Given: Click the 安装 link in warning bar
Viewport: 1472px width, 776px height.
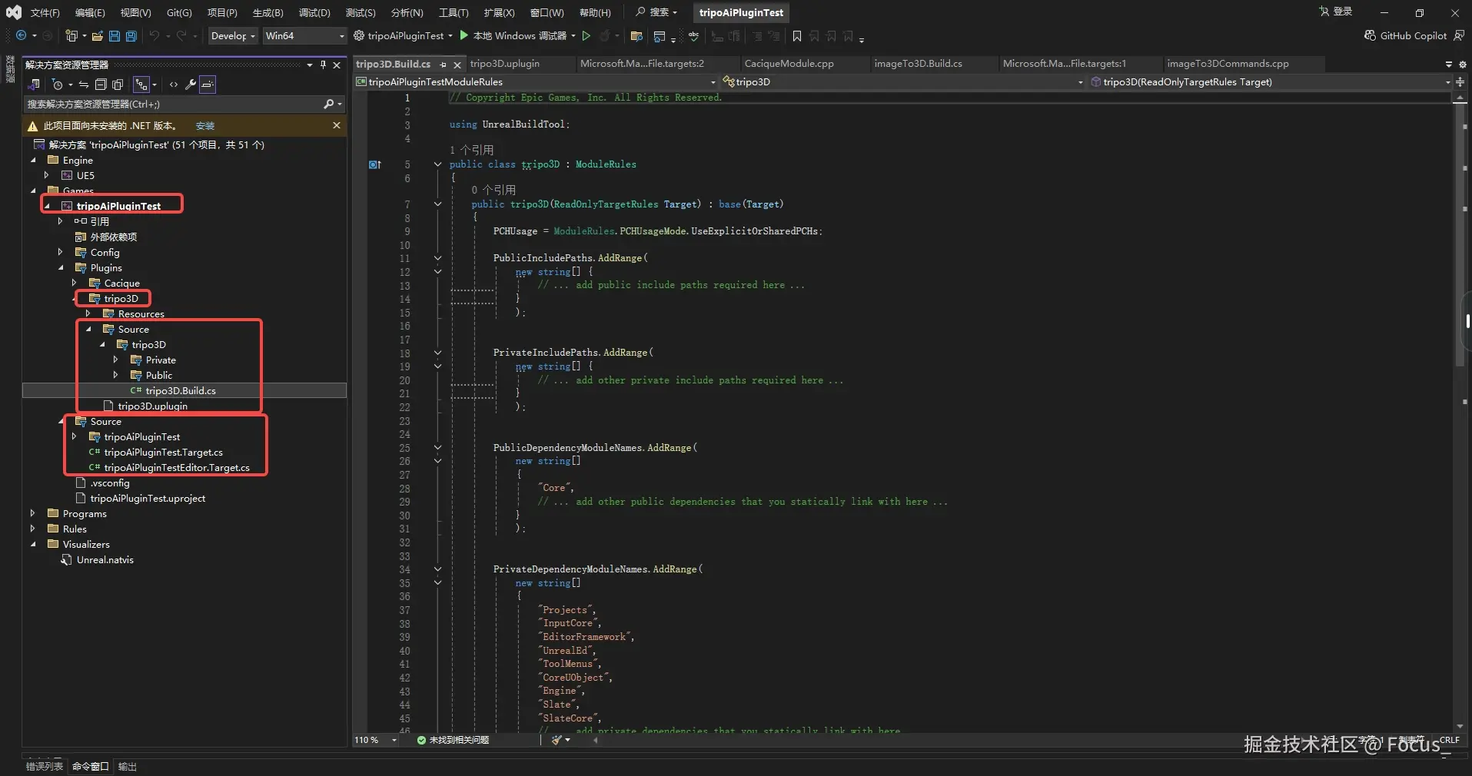Looking at the screenshot, I should point(205,126).
